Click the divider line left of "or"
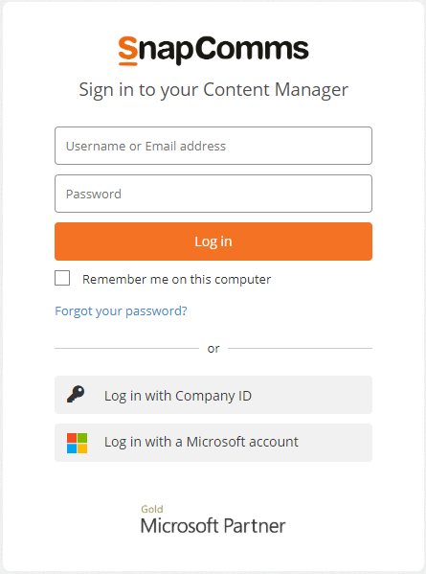This screenshot has height=574, width=426. pos(127,349)
